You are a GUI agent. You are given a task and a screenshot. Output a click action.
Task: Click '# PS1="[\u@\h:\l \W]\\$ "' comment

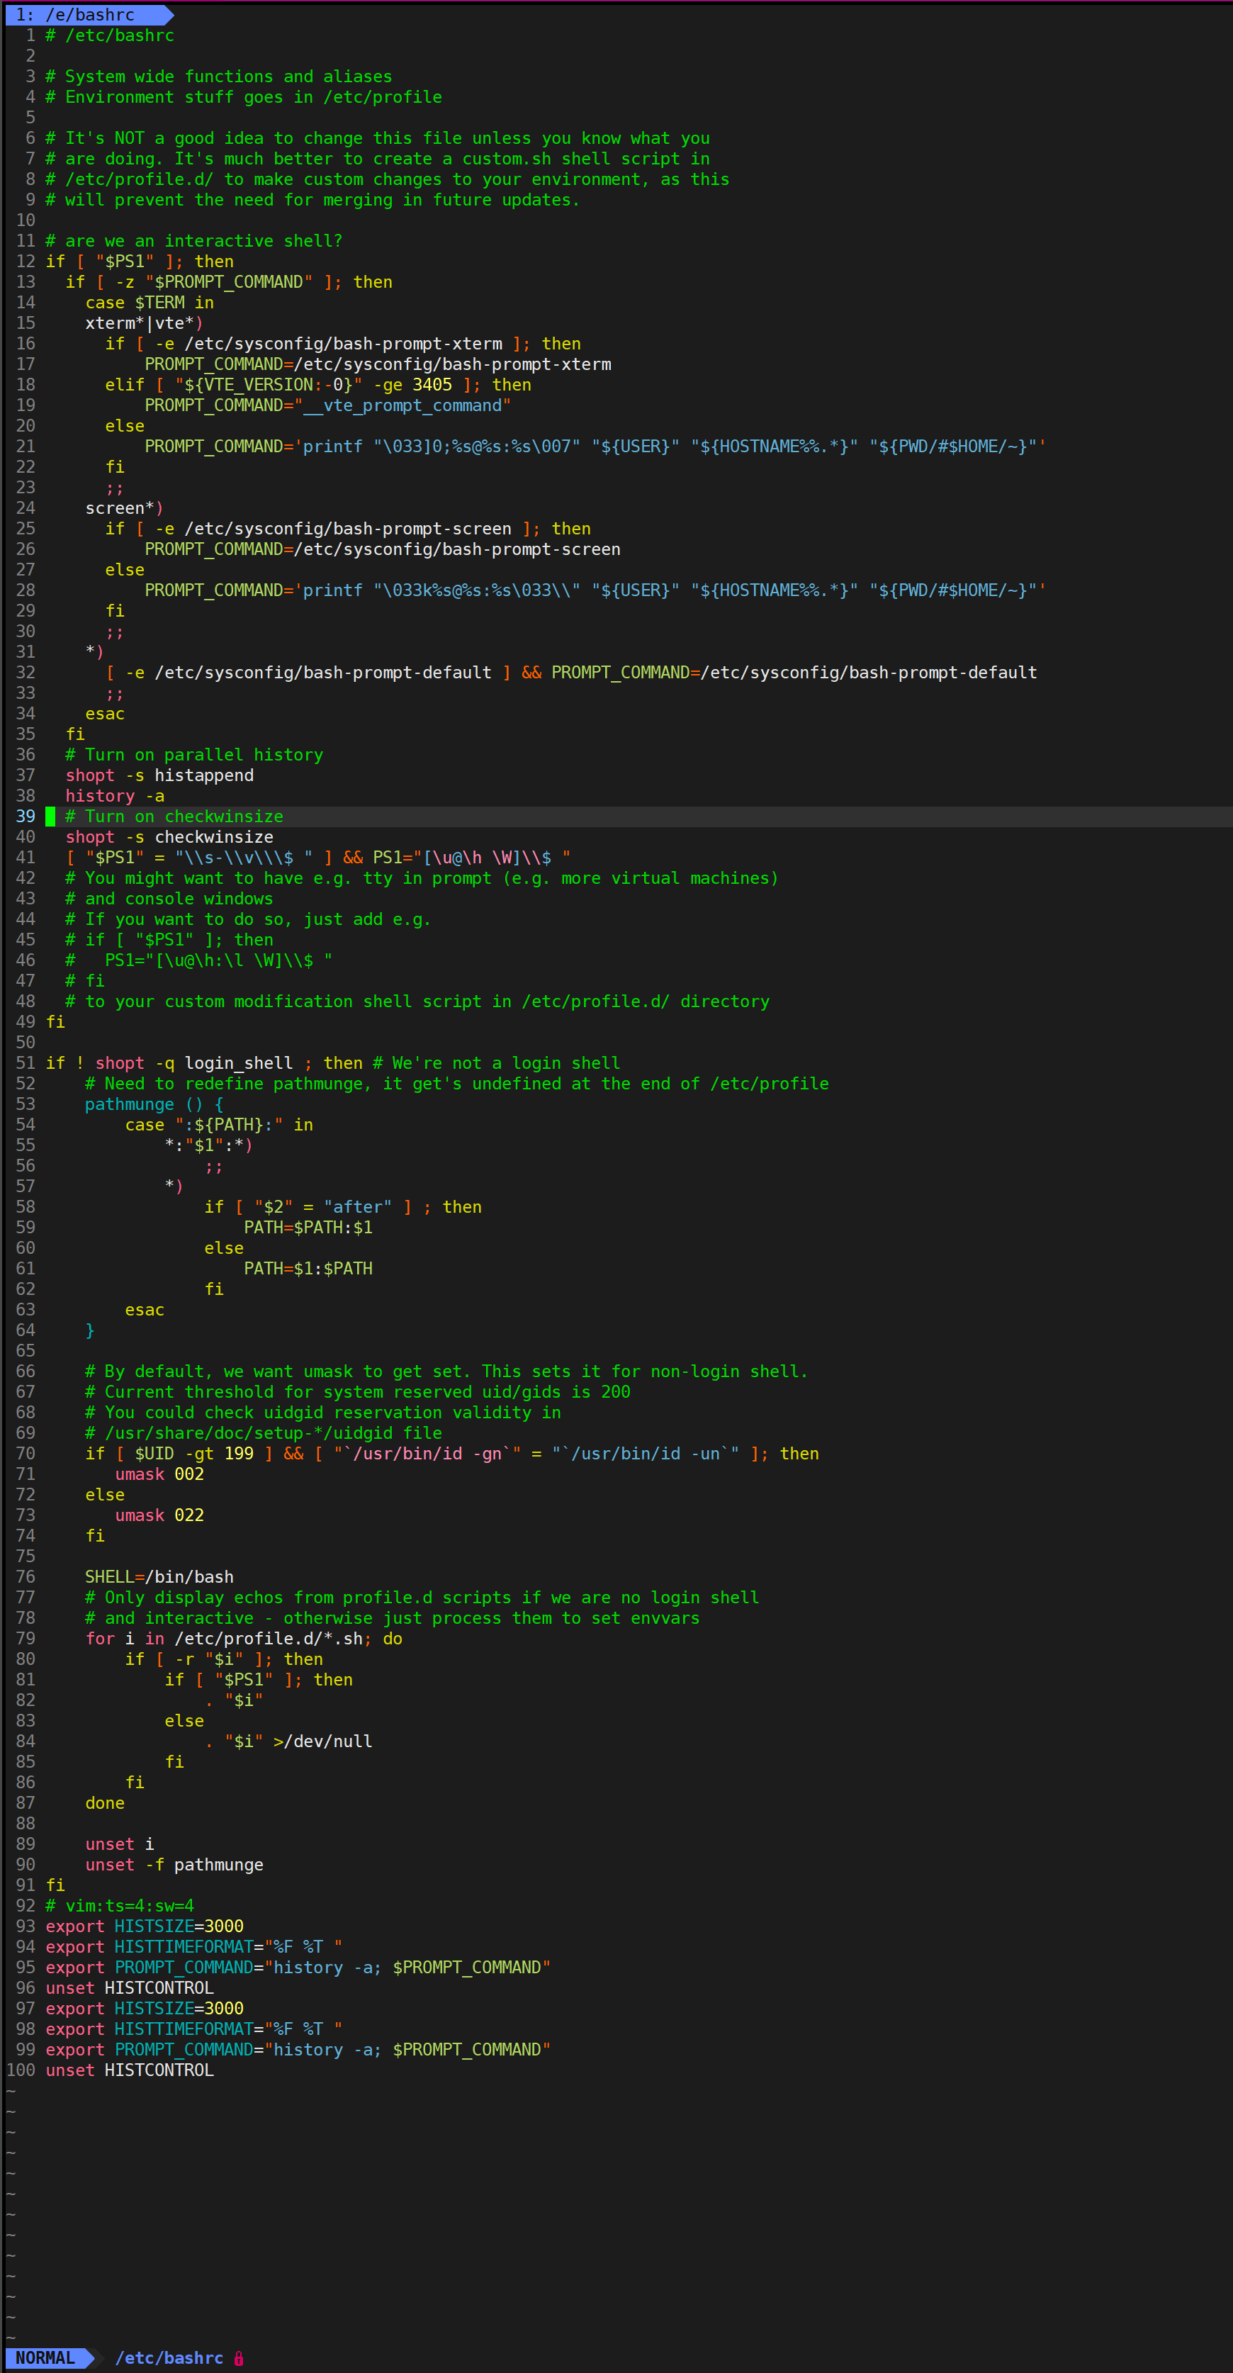tap(199, 960)
